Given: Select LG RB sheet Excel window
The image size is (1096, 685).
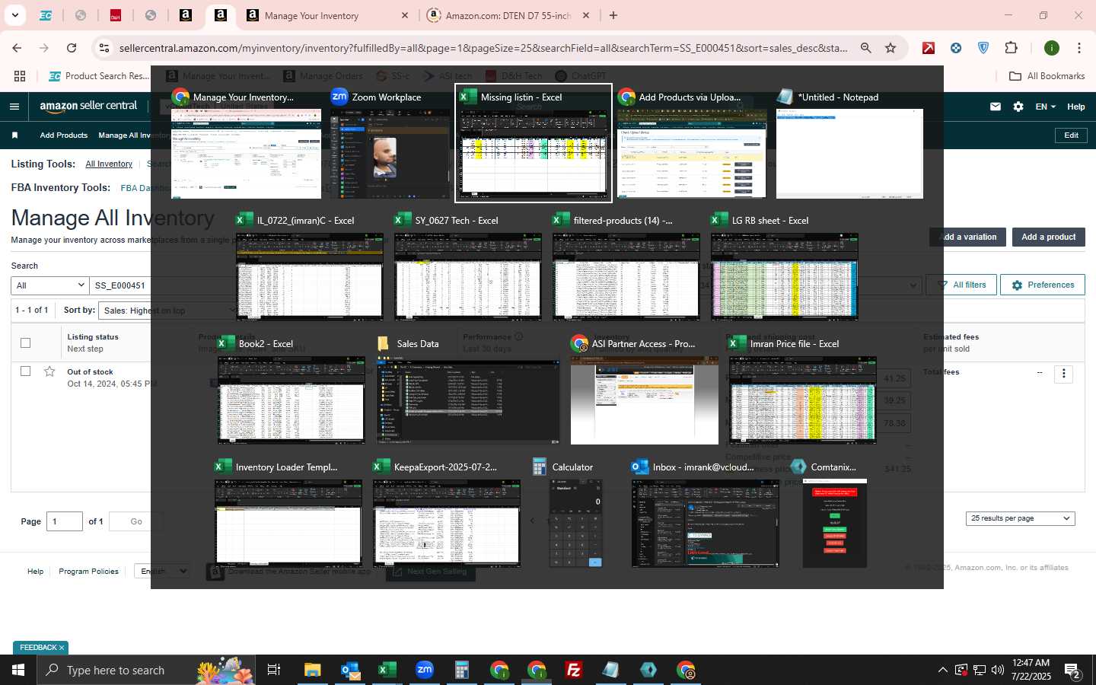Looking at the screenshot, I should tap(785, 266).
